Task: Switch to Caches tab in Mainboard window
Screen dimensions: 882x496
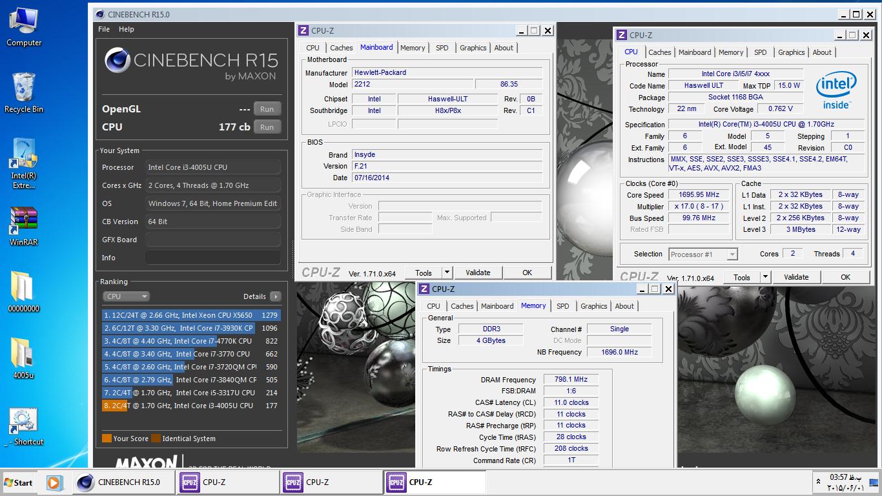Action: pos(341,48)
